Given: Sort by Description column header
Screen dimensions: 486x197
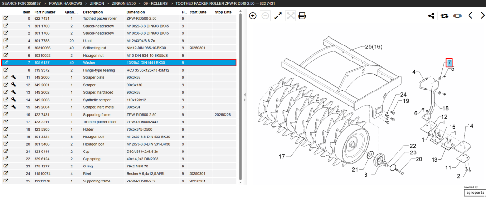Looking at the screenshot, I should coord(93,12).
